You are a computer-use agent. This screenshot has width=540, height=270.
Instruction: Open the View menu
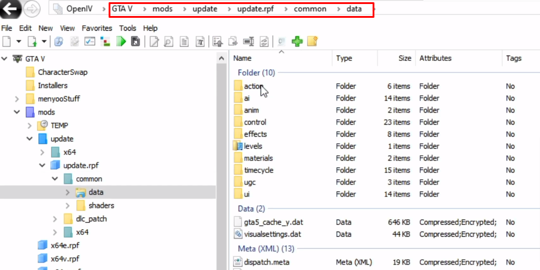68,28
